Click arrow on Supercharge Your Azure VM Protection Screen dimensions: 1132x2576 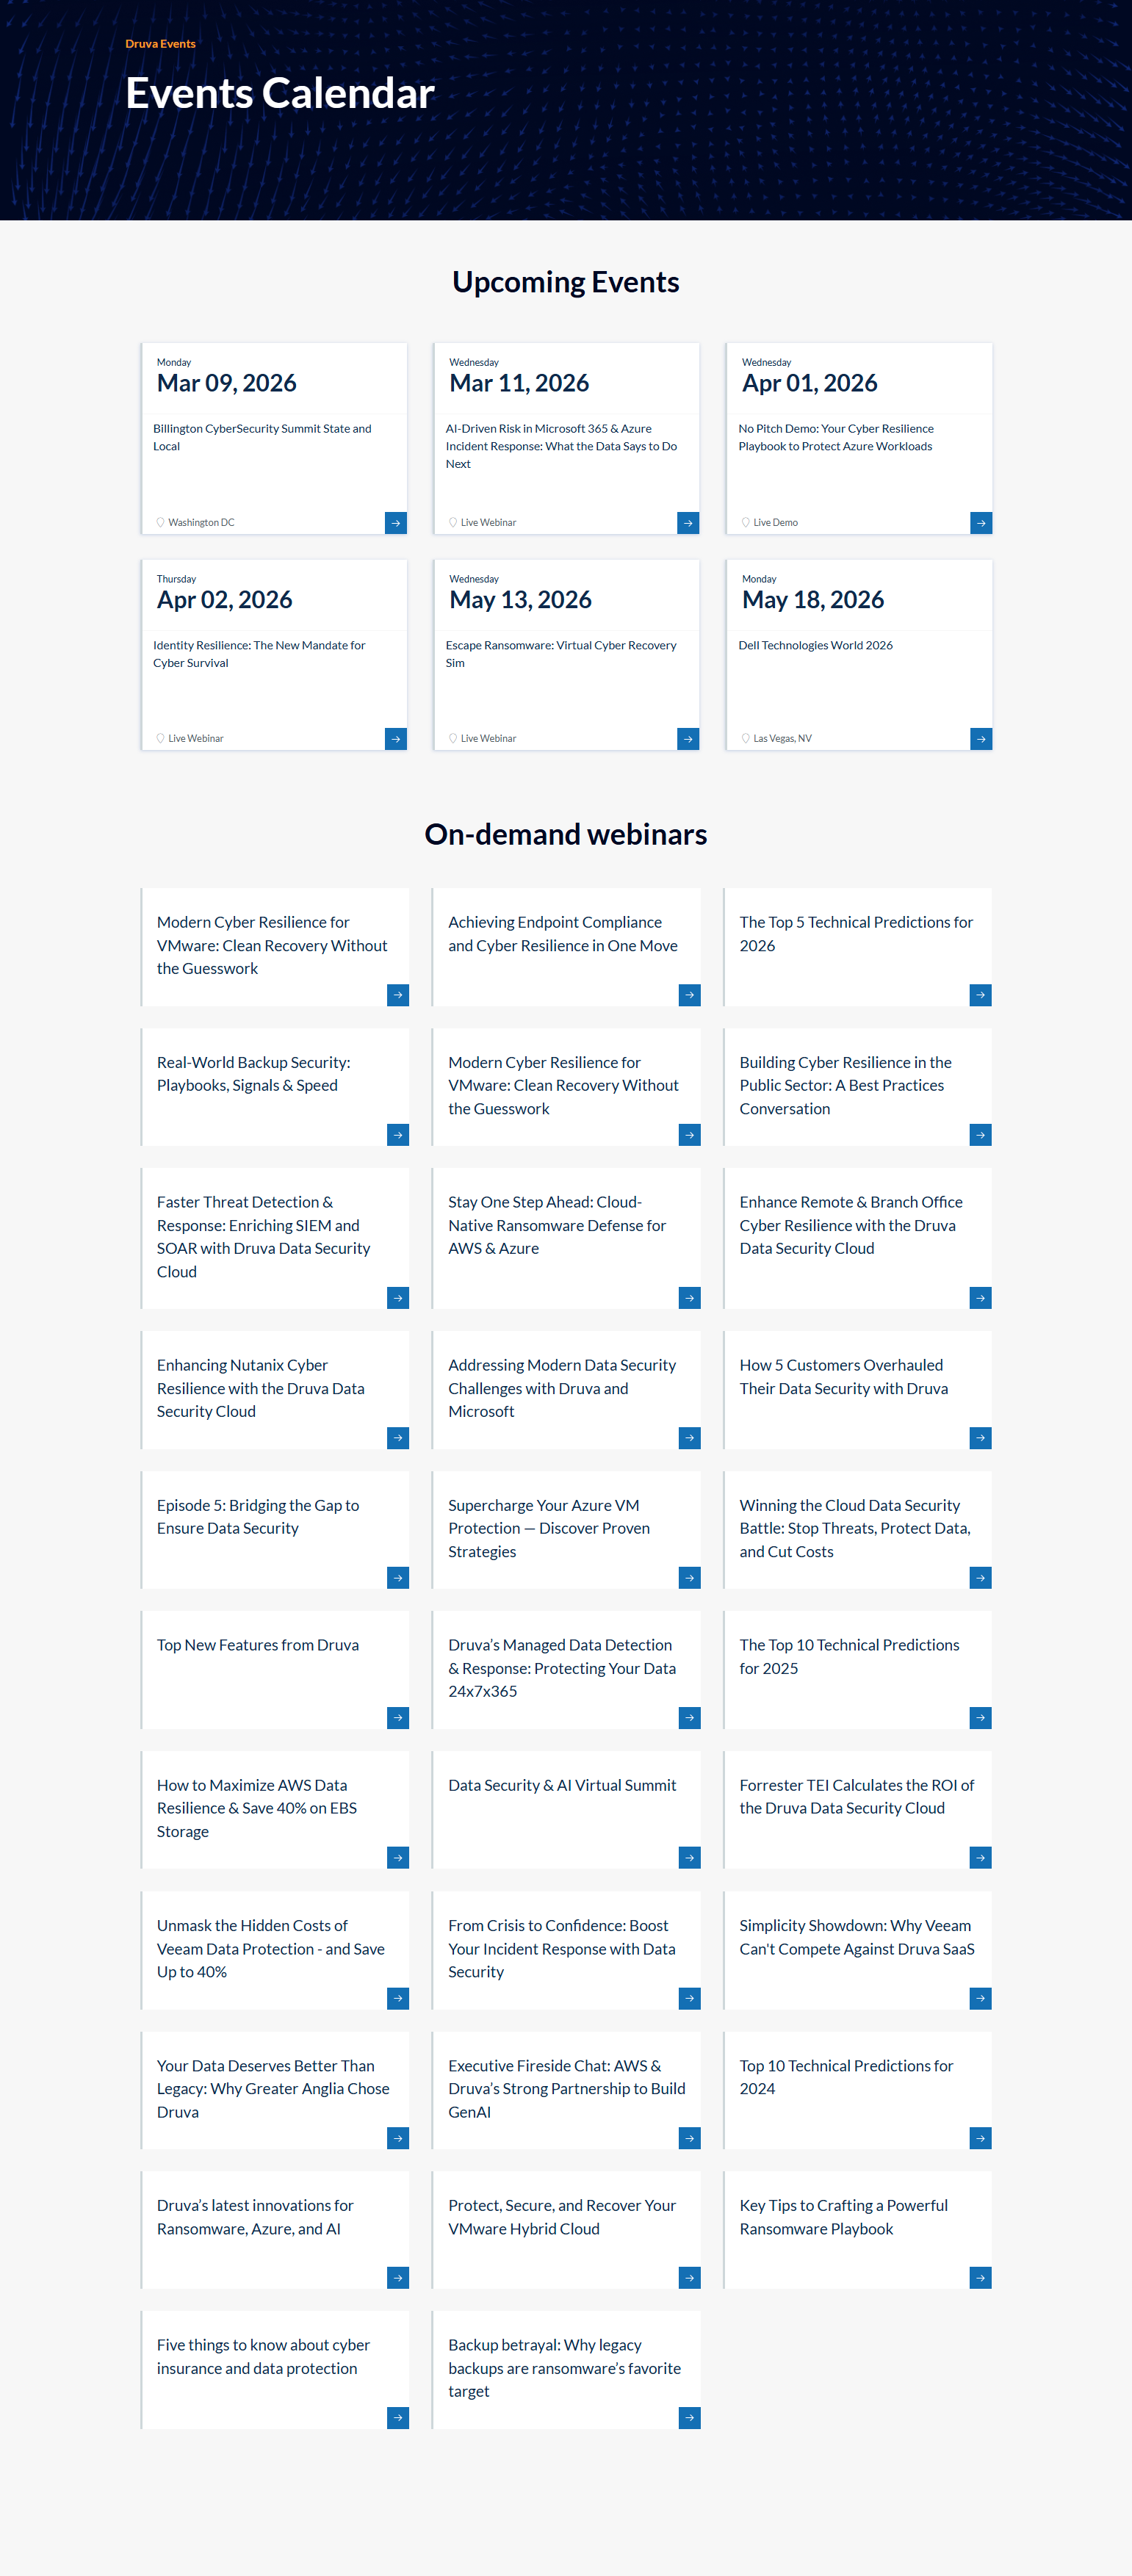pyautogui.click(x=689, y=1578)
